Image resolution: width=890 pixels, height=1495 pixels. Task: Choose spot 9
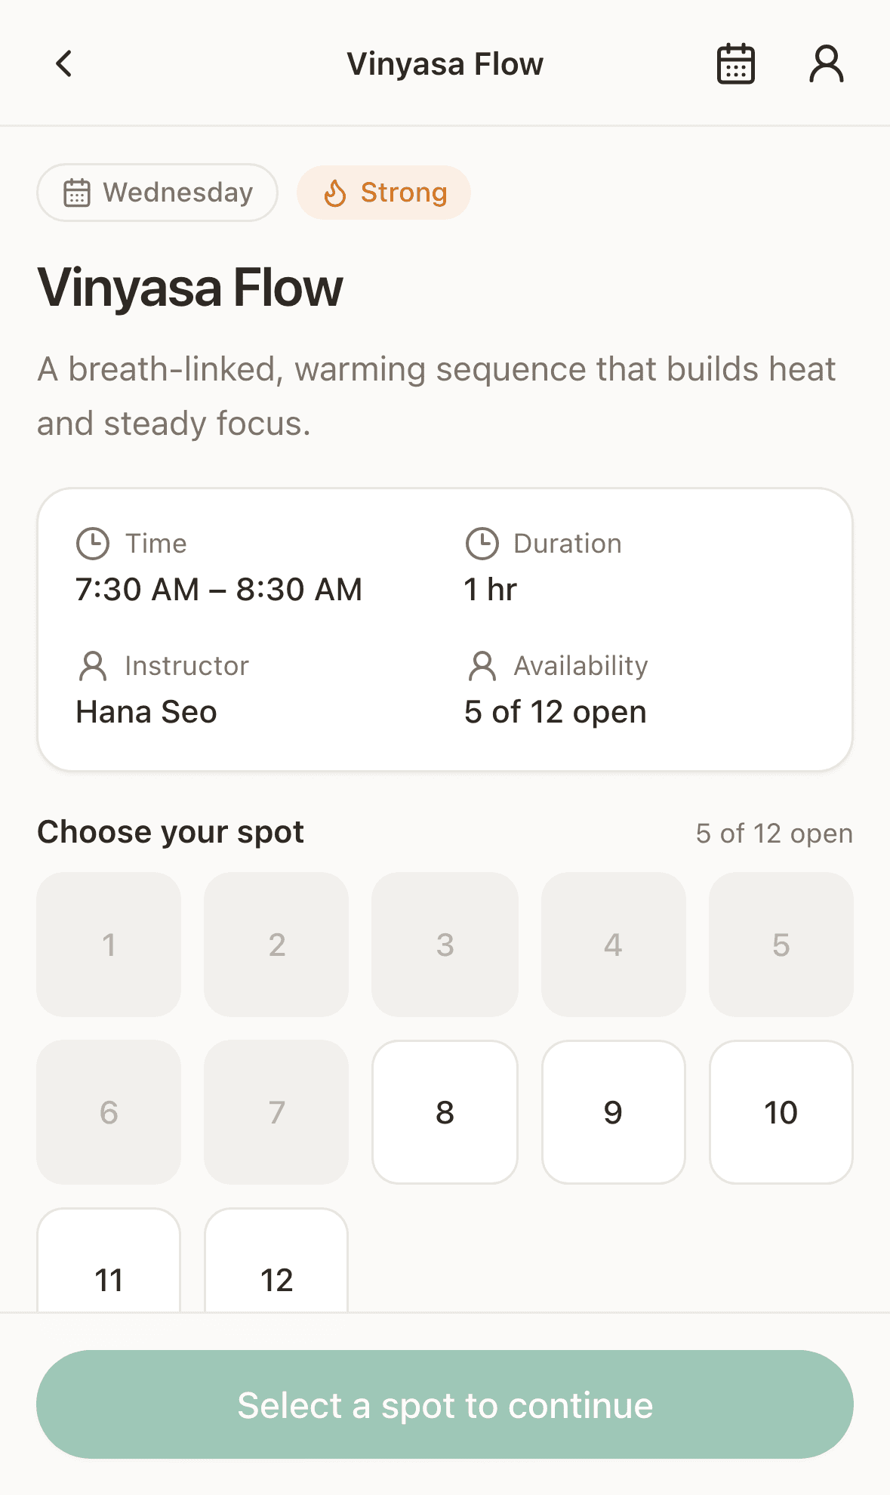[613, 1112]
